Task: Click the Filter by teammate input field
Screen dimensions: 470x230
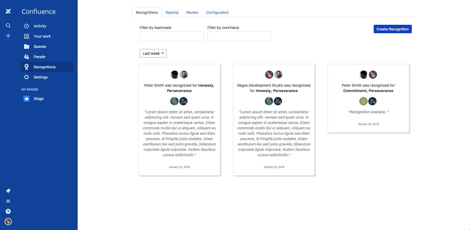Action: (x=171, y=36)
